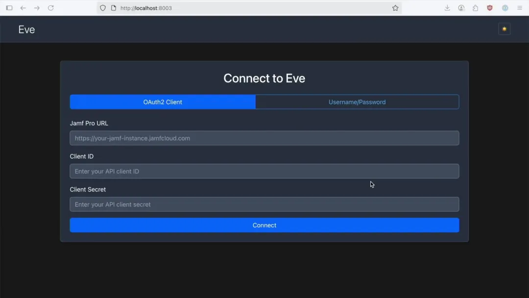Open the tracking protection shield icon
Image resolution: width=529 pixels, height=298 pixels.
click(103, 8)
